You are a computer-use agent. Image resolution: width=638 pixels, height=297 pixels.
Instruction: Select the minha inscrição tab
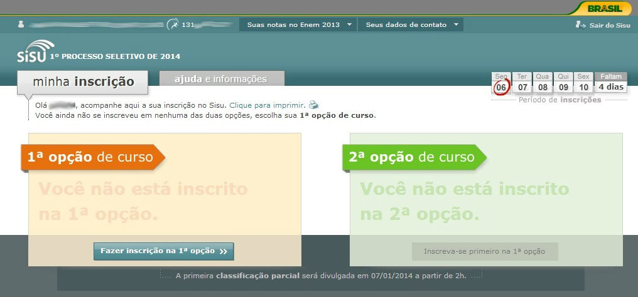[x=83, y=82]
